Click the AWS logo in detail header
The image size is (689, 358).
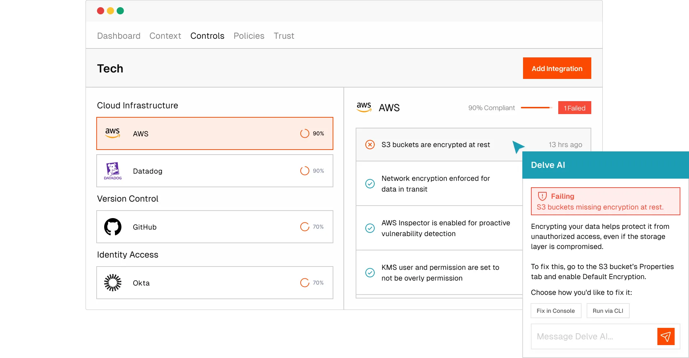click(364, 107)
